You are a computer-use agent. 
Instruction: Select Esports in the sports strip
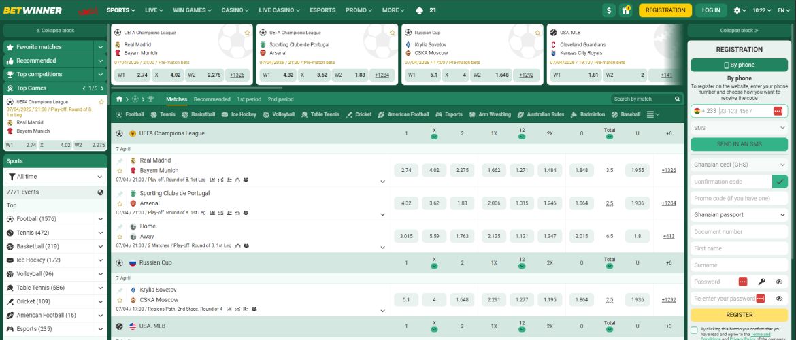point(449,115)
